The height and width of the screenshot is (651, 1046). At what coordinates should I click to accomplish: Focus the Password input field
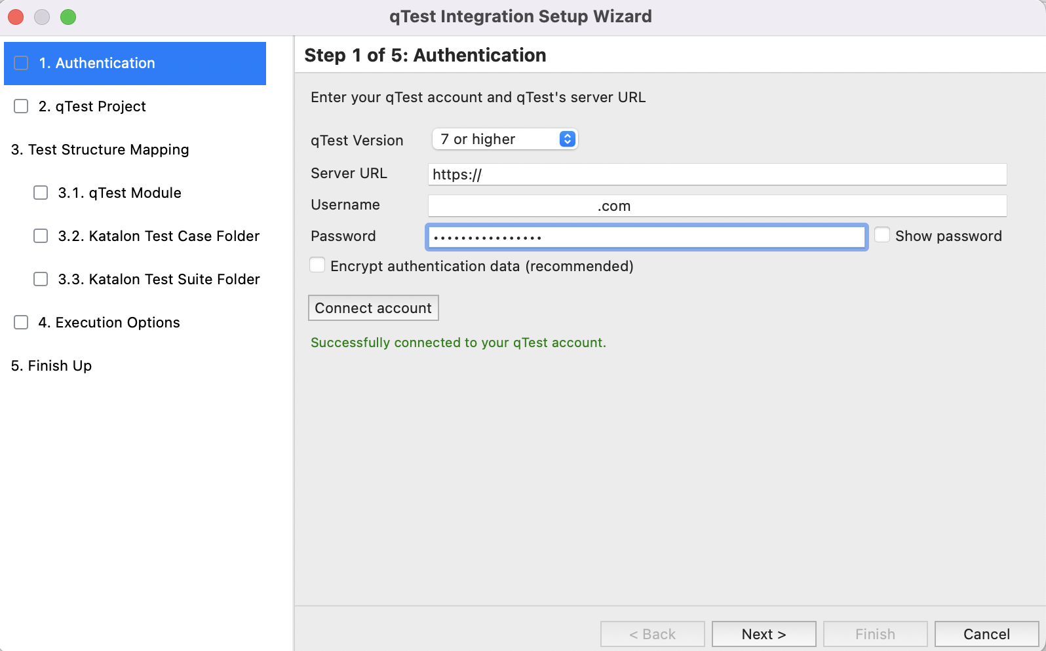[x=646, y=237]
